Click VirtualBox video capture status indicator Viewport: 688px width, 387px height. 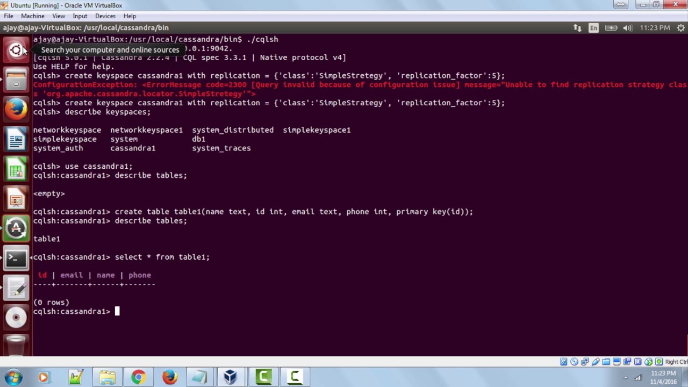coord(627,362)
